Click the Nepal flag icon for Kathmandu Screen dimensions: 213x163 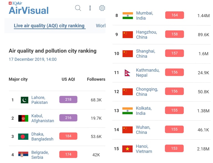127,73
